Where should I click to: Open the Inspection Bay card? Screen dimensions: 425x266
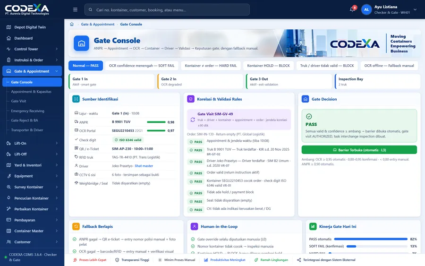point(377,81)
